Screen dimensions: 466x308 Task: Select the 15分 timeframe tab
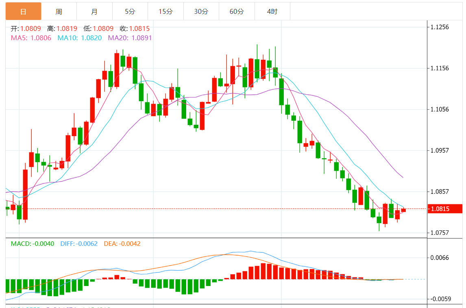165,11
